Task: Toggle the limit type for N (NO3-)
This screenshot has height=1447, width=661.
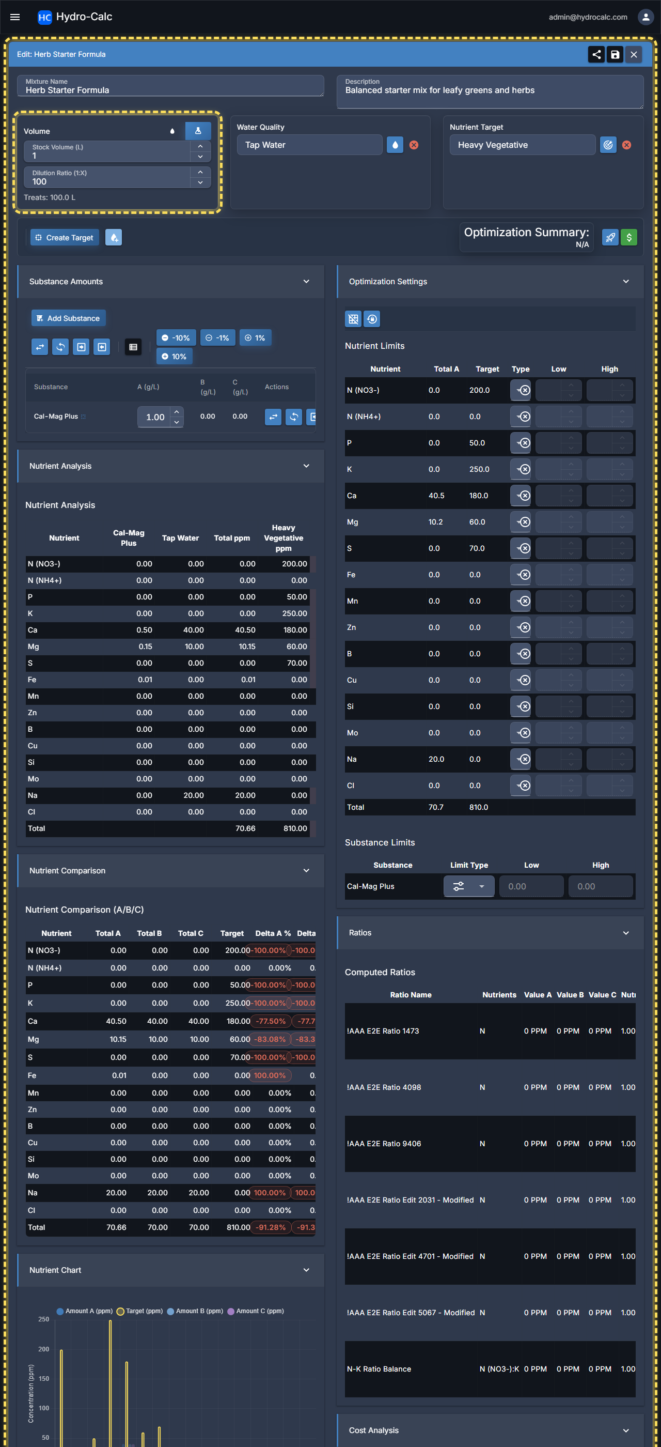Action: [x=521, y=390]
